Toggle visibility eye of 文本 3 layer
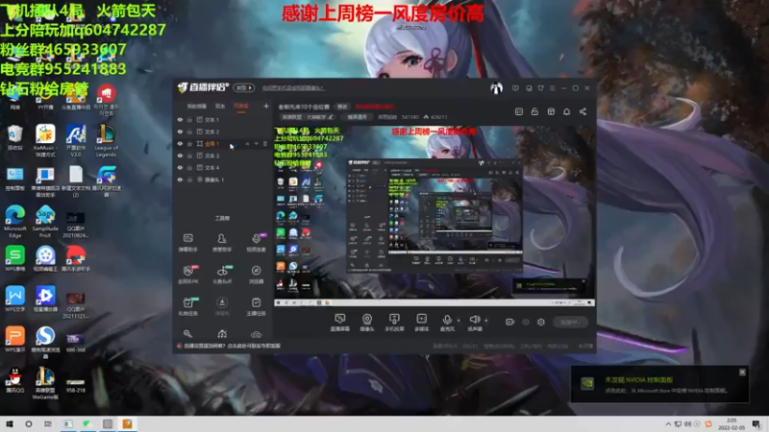Screen dimensions: 769x432 click(180, 156)
